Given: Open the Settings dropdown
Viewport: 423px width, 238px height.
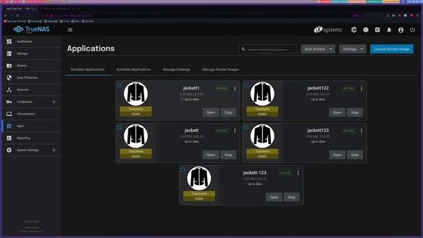Looking at the screenshot, I should pos(352,49).
